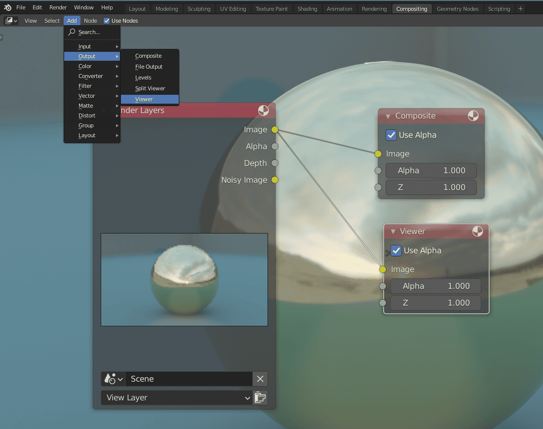Screen dimensions: 543x429
Task: Click the sphere icon on the Viewer node header
Action: 477,231
